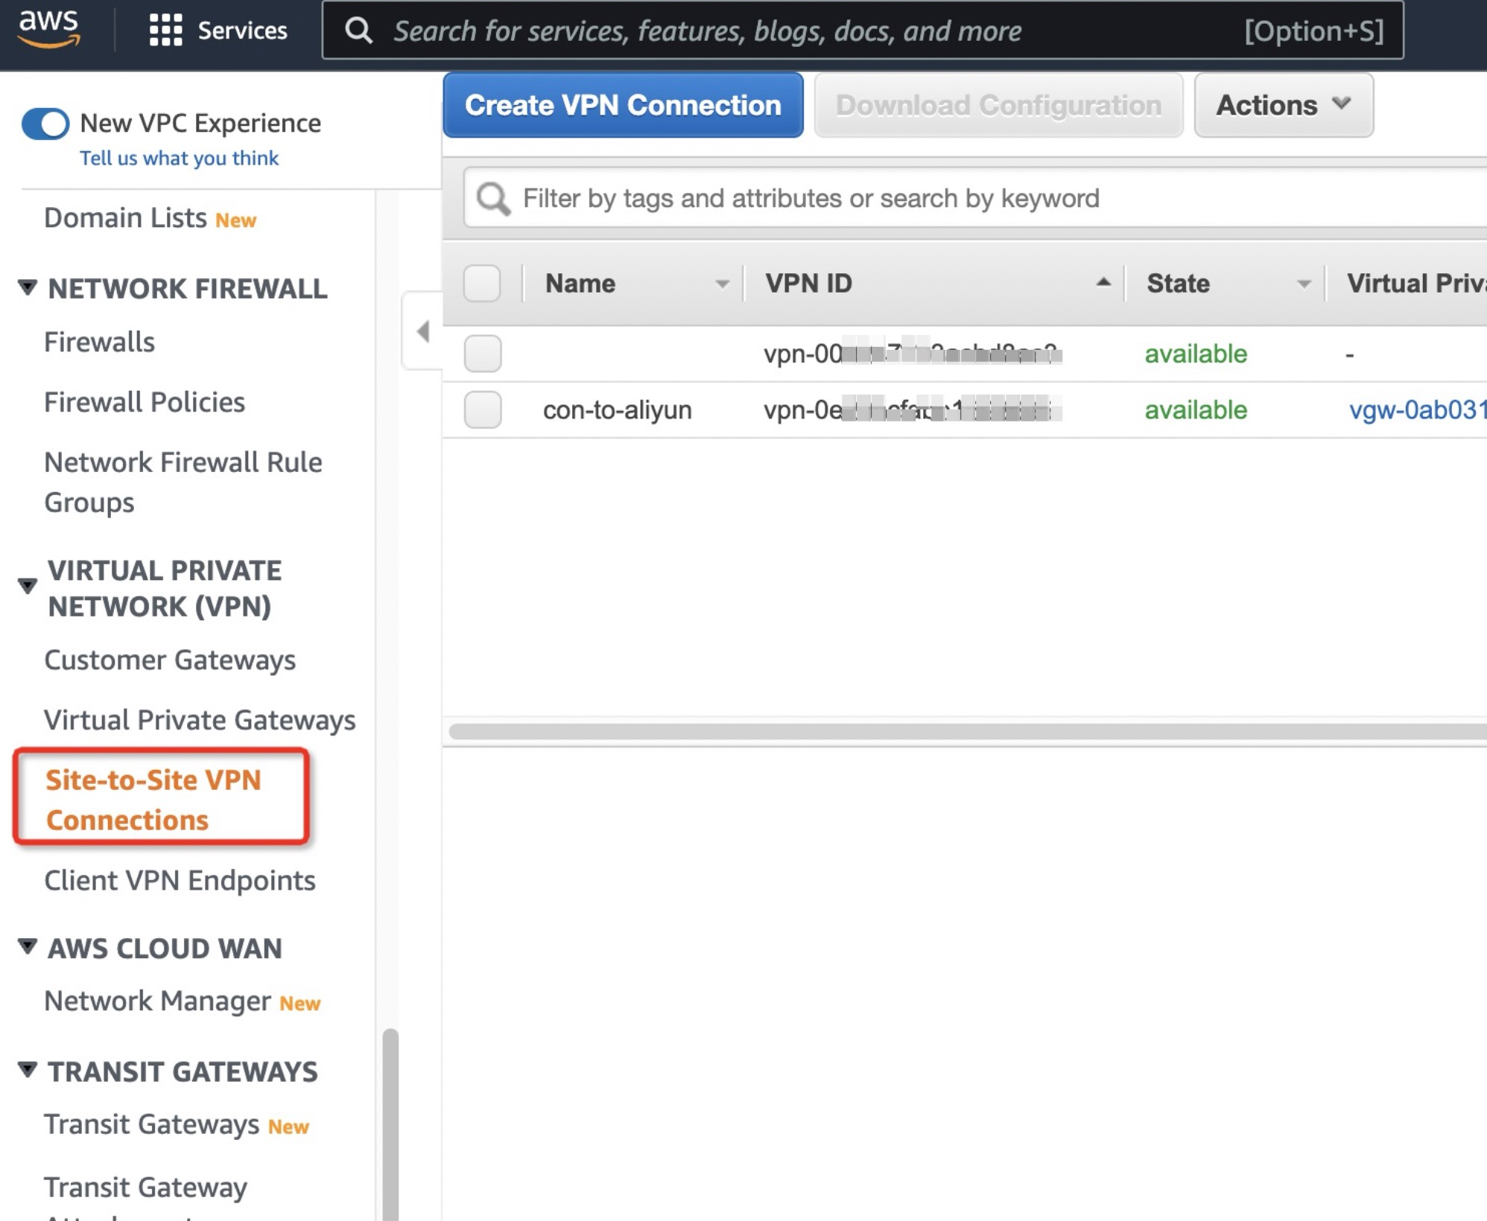This screenshot has width=1487, height=1221.
Task: Open the State column dropdown
Action: [x=1303, y=283]
